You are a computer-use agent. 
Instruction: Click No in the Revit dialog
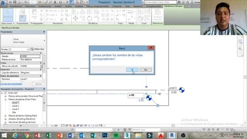click(x=145, y=69)
